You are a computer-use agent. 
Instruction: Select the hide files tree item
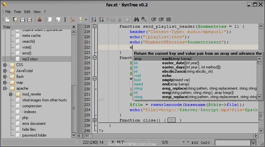coord(29,129)
